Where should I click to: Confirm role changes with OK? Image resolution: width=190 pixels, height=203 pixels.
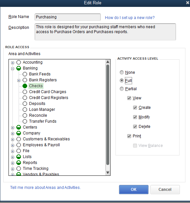pos(134,190)
